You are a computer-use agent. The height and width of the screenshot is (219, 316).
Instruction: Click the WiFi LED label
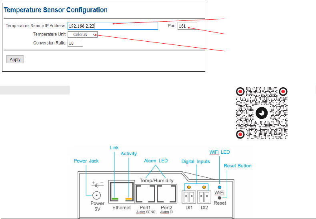click(x=220, y=152)
